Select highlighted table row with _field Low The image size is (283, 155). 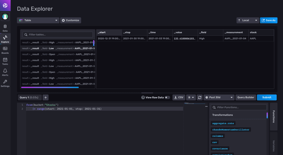pos(58,48)
